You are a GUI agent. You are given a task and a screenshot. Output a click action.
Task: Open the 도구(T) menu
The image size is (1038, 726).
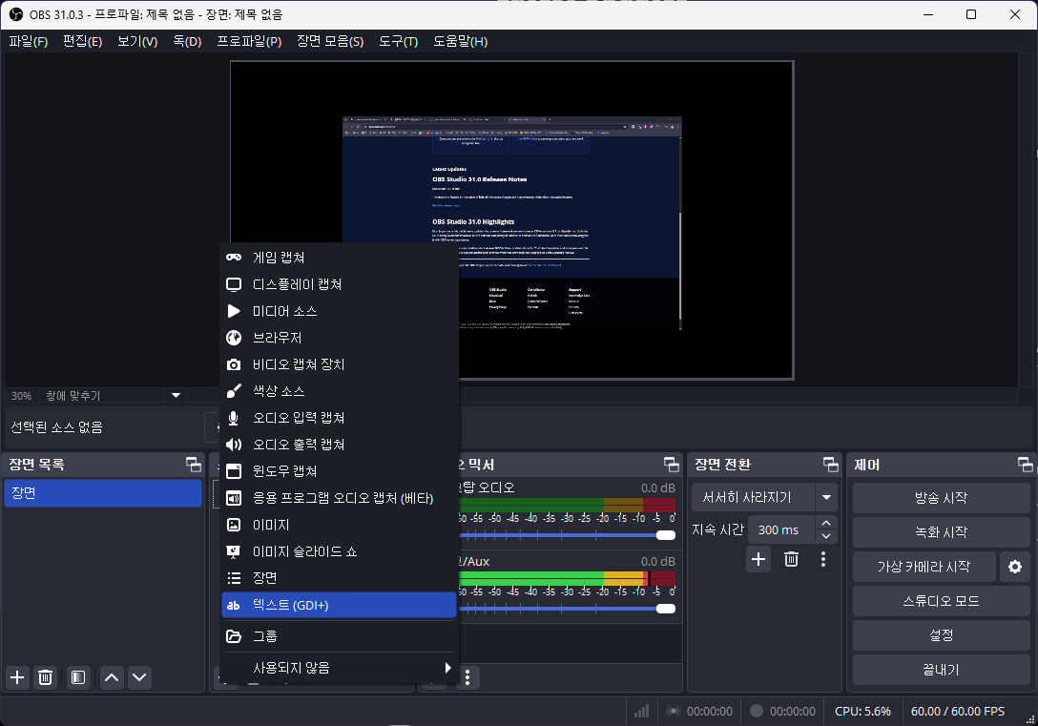click(399, 42)
